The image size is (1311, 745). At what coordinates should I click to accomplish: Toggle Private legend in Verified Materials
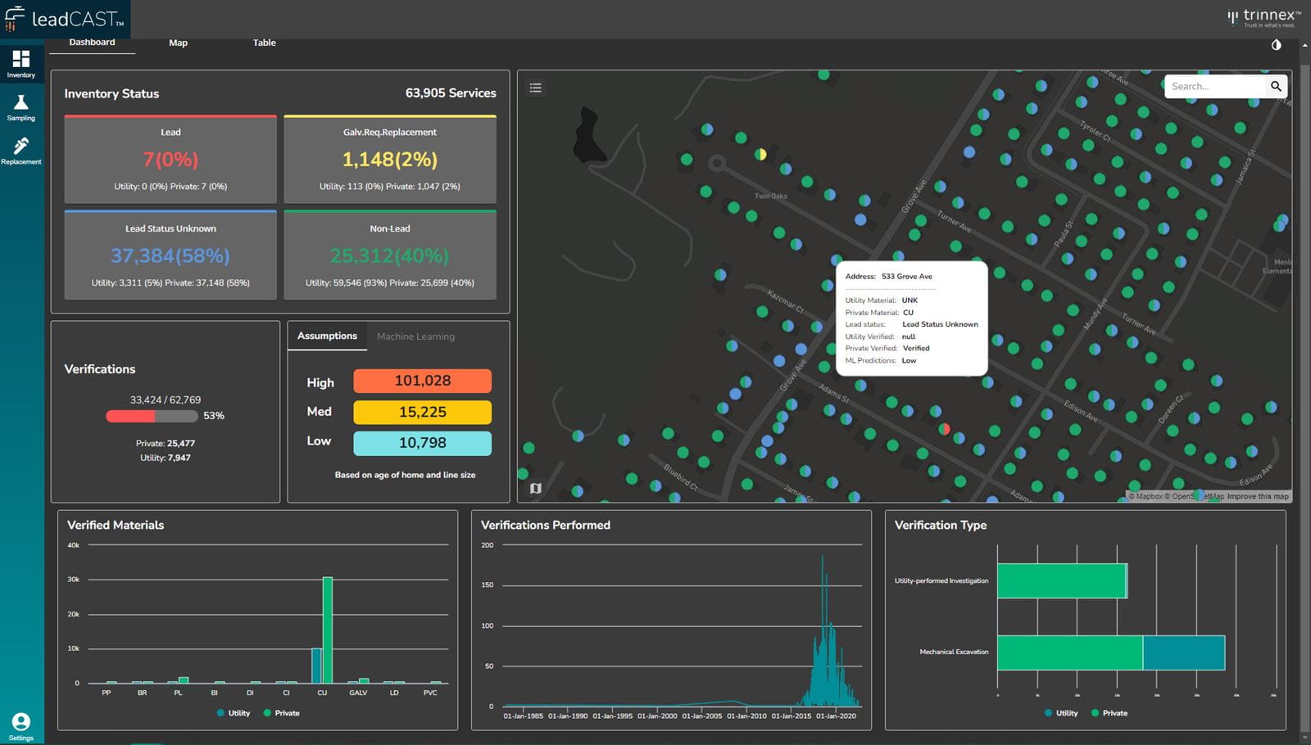[x=281, y=713]
